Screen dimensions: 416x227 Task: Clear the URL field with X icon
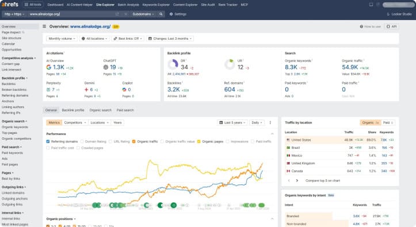pos(126,14)
